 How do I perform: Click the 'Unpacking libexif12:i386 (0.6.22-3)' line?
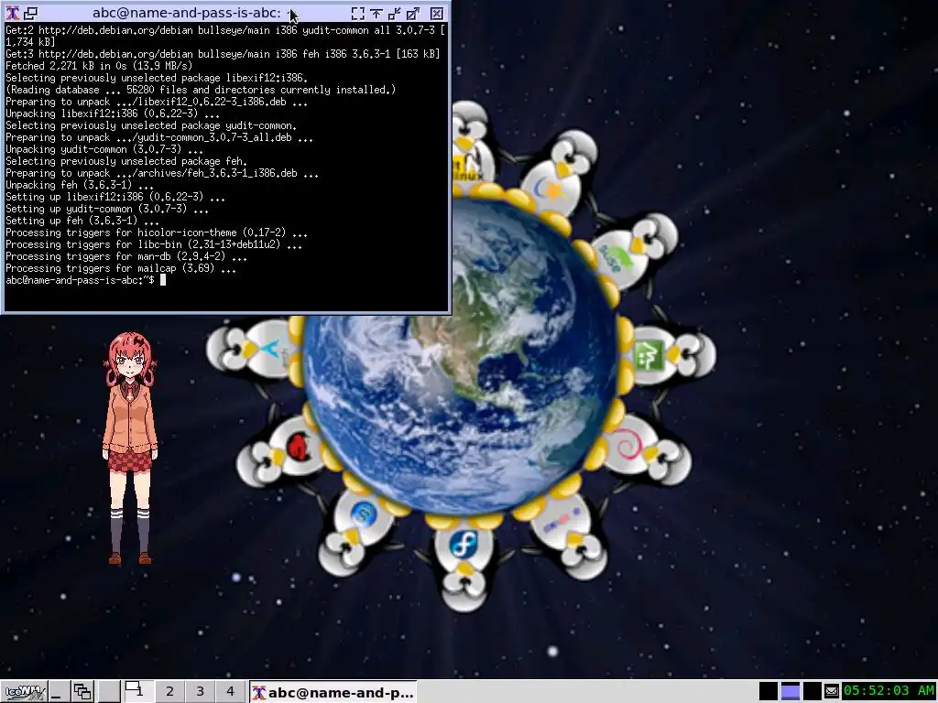[113, 114]
